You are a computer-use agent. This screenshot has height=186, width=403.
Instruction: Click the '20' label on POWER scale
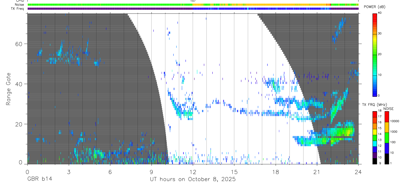coord(380,54)
